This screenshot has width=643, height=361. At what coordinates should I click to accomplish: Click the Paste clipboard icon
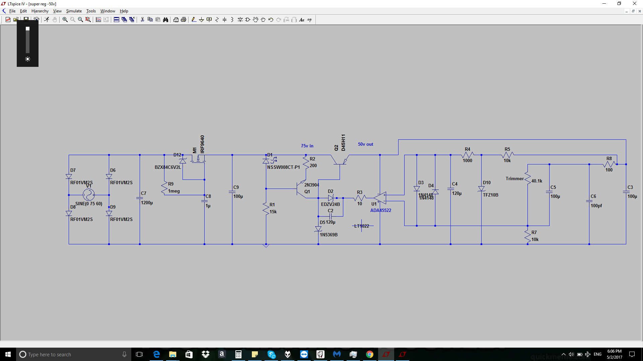pyautogui.click(x=158, y=20)
